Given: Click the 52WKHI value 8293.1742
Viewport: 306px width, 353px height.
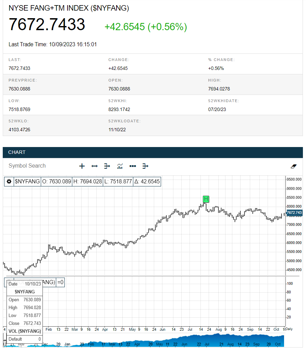Looking at the screenshot, I should coord(119,109).
